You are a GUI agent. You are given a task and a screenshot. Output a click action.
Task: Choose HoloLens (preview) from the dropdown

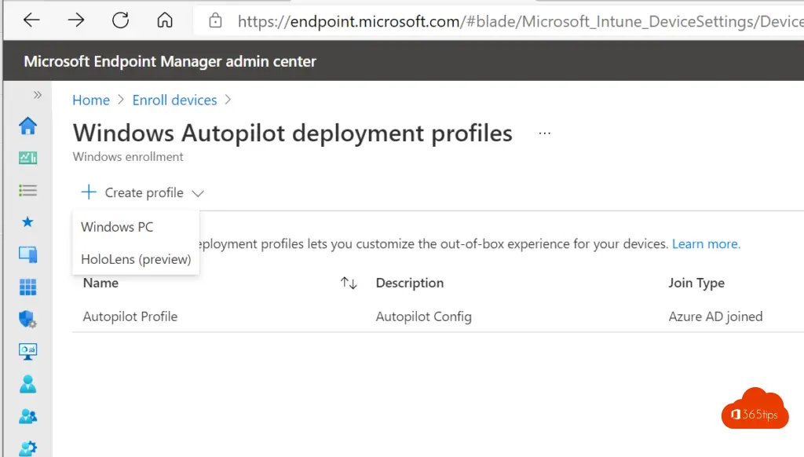pyautogui.click(x=136, y=260)
